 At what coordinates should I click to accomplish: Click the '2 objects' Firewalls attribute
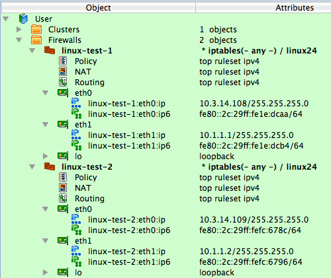pyautogui.click(x=218, y=40)
